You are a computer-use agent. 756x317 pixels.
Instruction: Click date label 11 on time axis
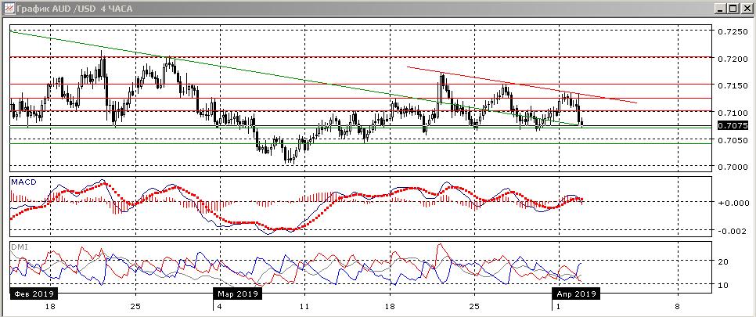click(x=304, y=306)
